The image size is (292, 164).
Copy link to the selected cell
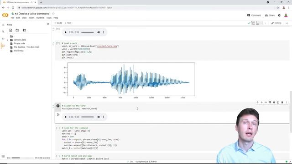click(266, 102)
